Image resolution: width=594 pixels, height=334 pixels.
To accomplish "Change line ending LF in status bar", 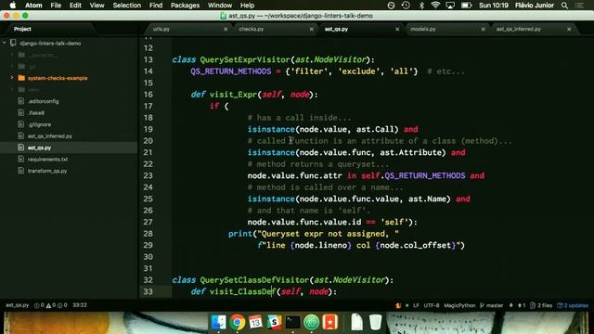I will point(416,305).
